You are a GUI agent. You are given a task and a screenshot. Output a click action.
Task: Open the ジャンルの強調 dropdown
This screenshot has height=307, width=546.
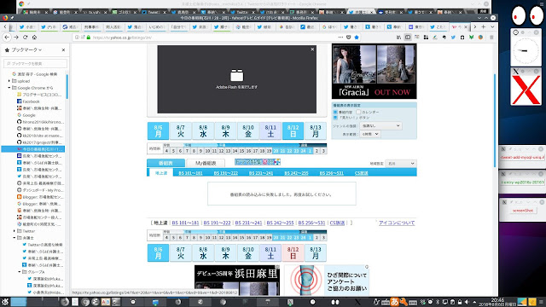pos(380,125)
